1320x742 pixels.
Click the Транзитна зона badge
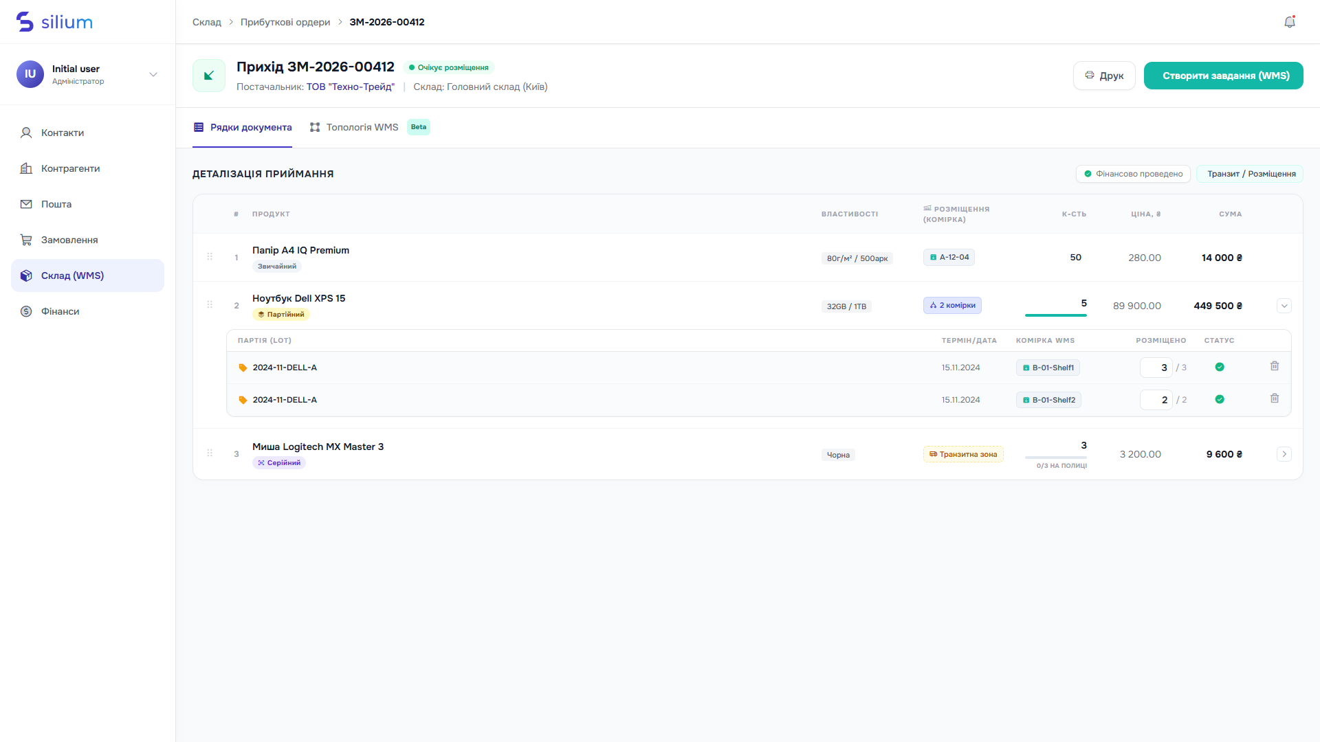(963, 454)
